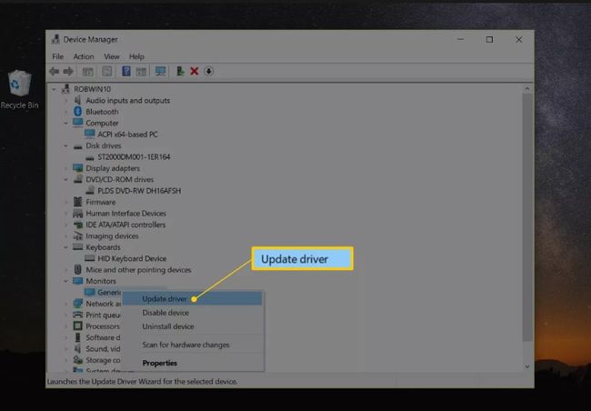Select Mice and other pointing devices label
This screenshot has width=591, height=411.
pyautogui.click(x=138, y=270)
